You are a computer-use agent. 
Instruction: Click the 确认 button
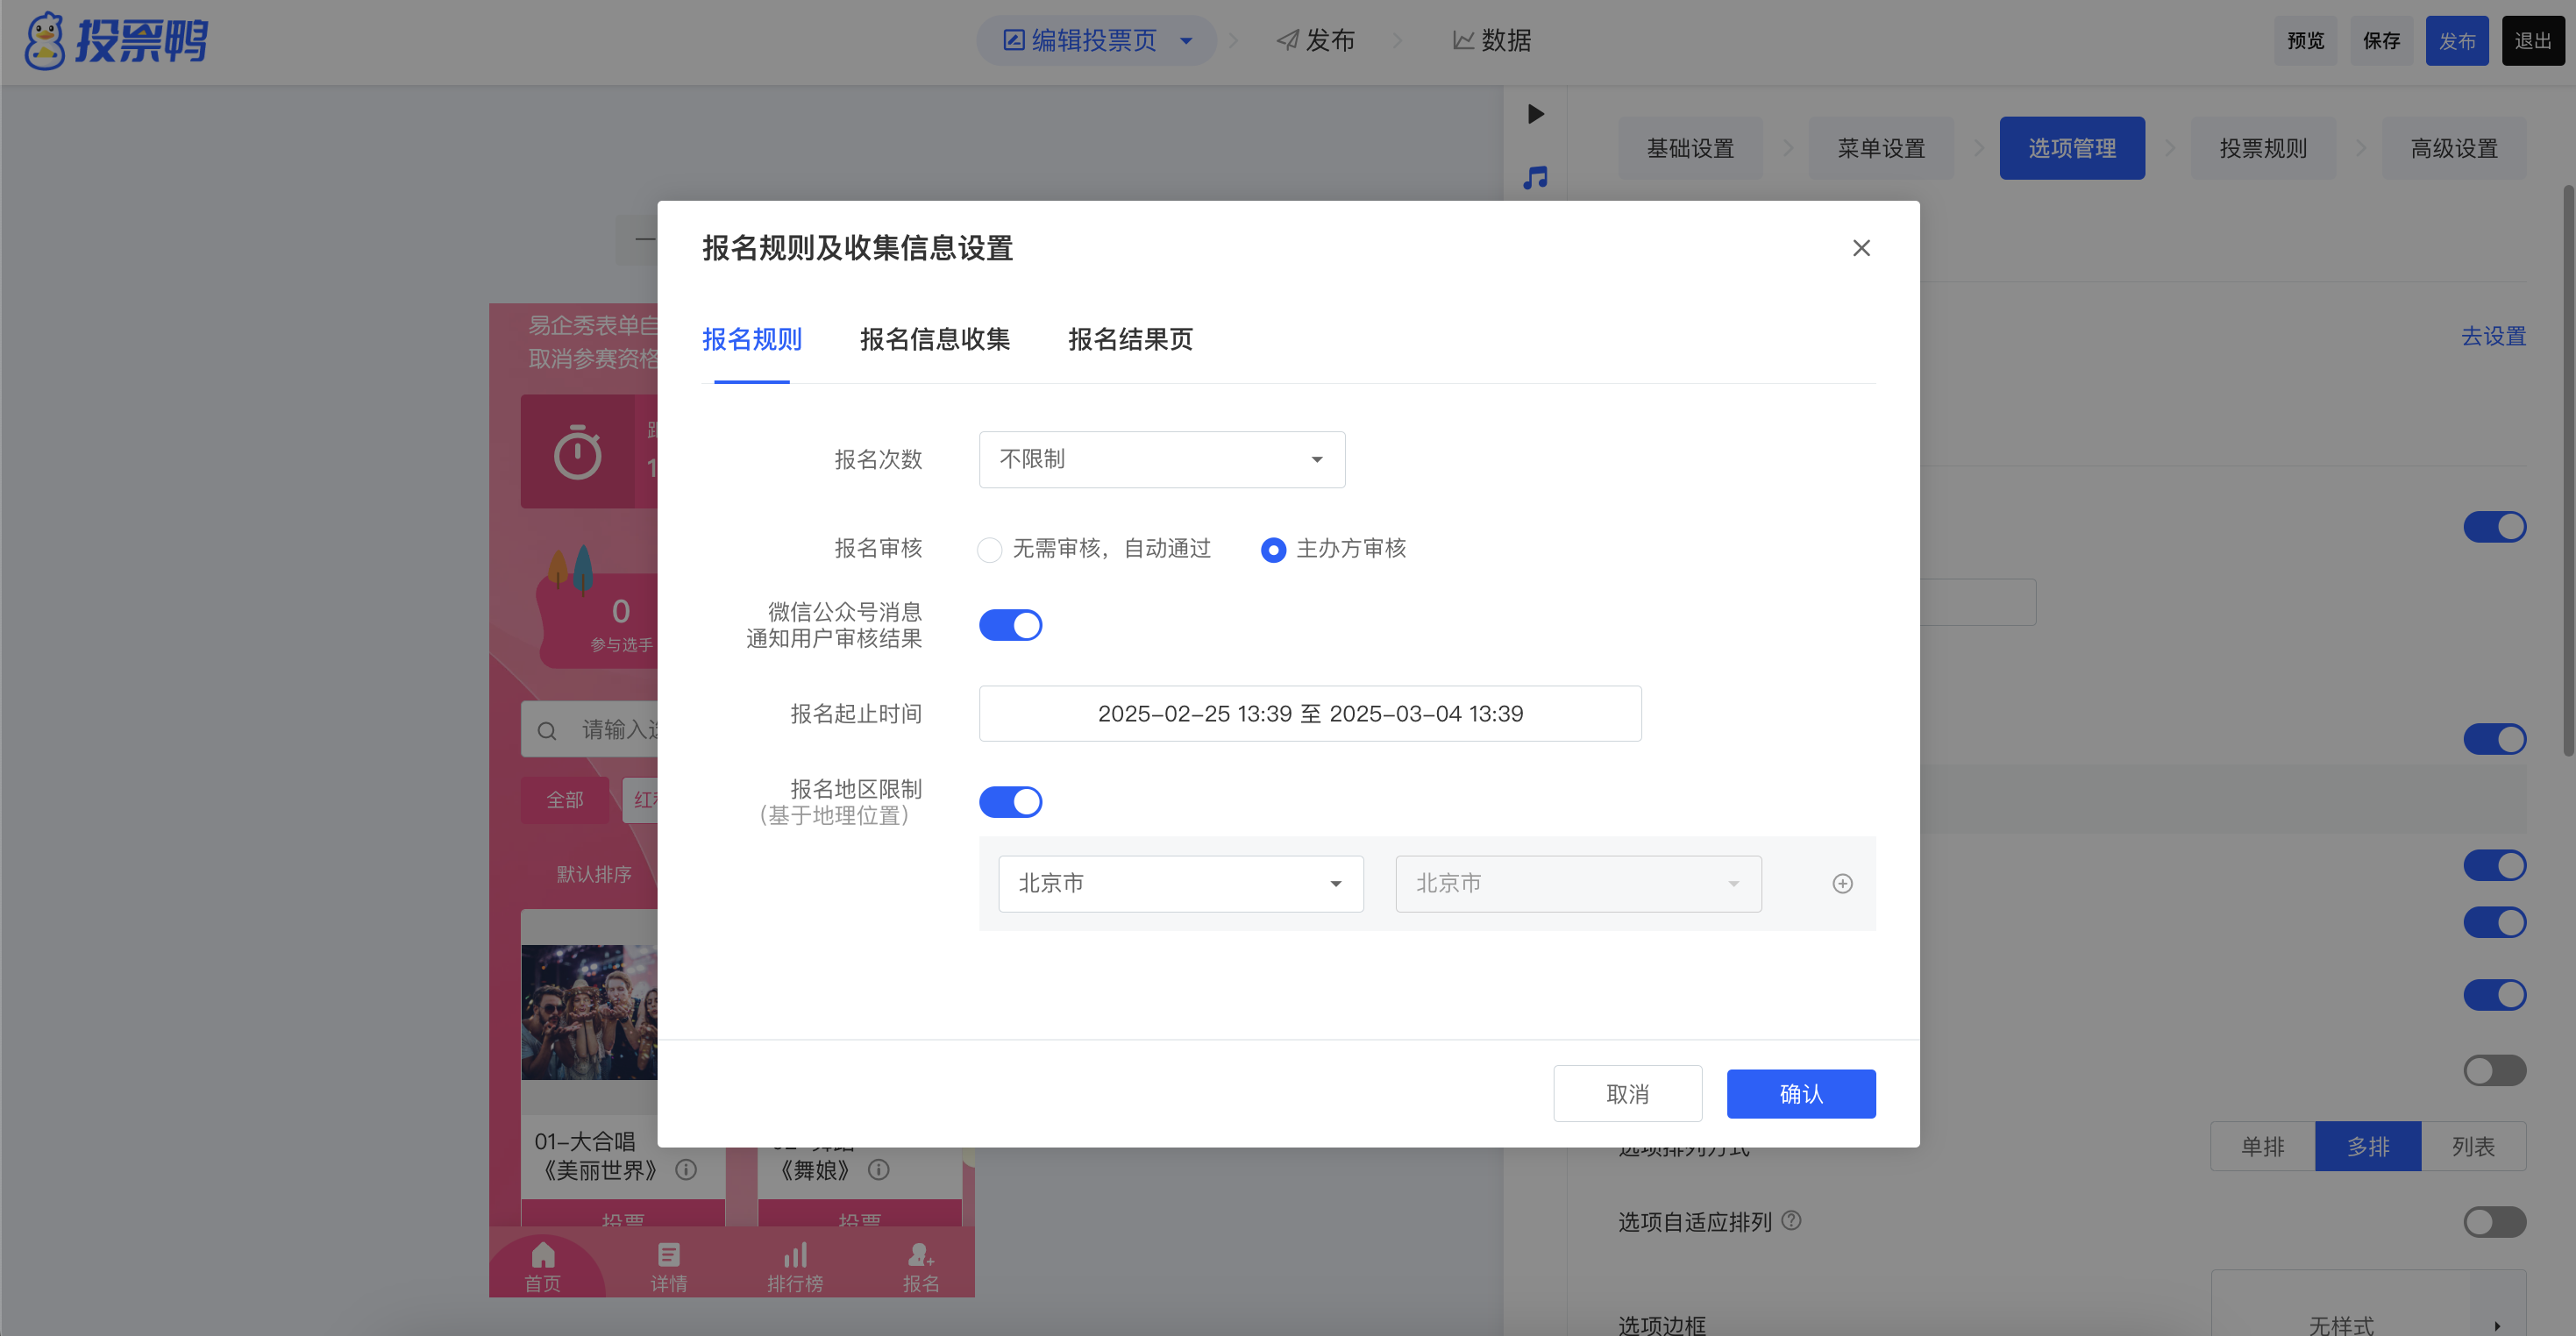click(1800, 1094)
